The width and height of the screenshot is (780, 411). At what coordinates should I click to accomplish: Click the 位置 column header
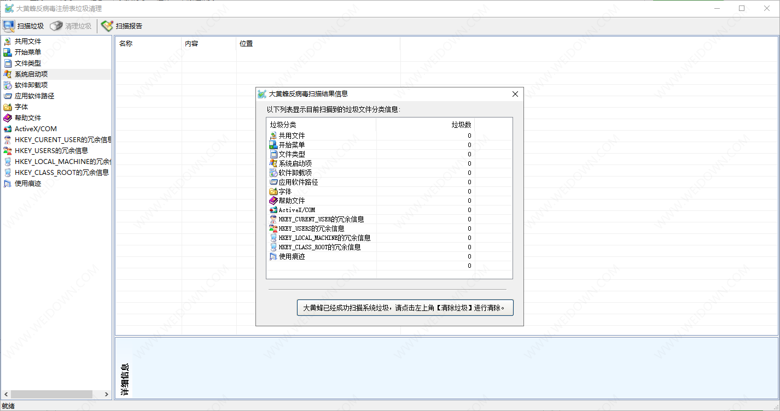pyautogui.click(x=246, y=44)
